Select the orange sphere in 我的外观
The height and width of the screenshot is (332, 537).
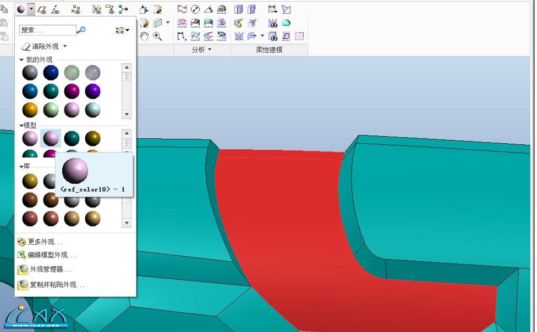point(30,110)
